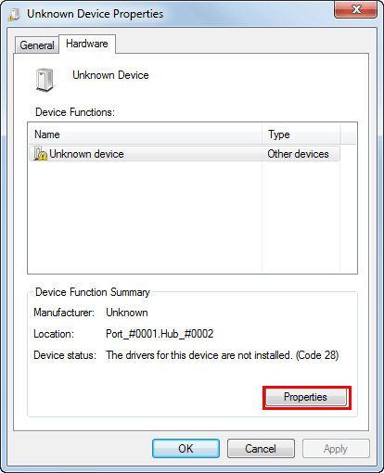Select the Hardware tab
384x473 pixels.
coord(87,44)
